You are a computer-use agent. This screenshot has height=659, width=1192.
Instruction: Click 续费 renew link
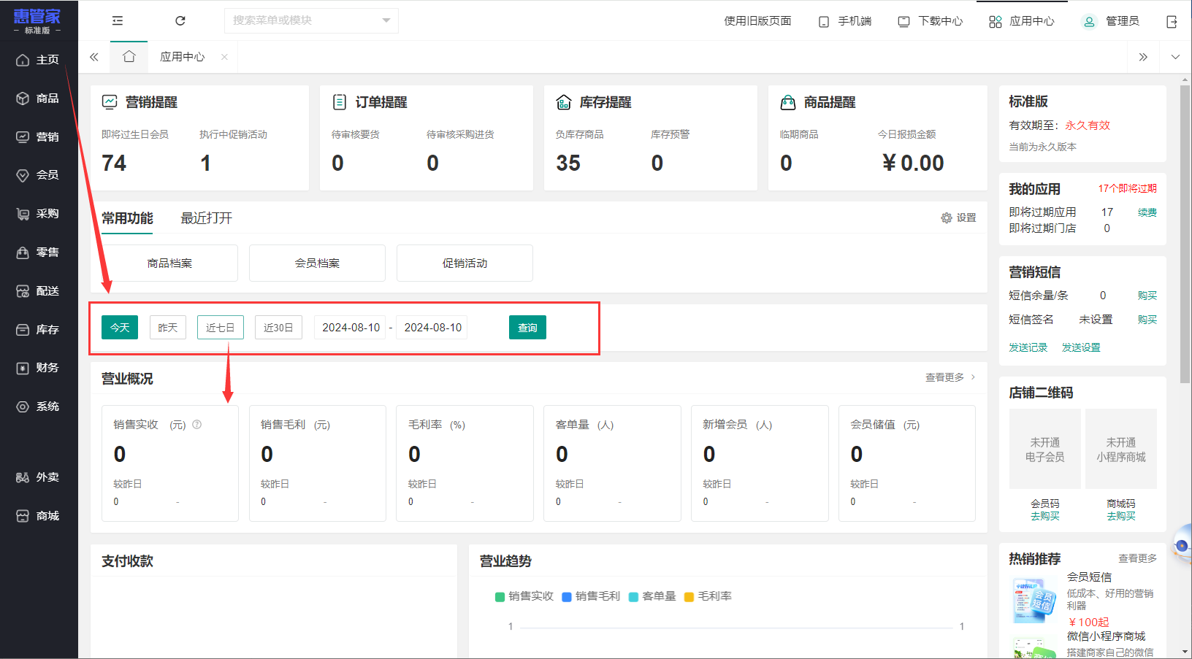1147,212
